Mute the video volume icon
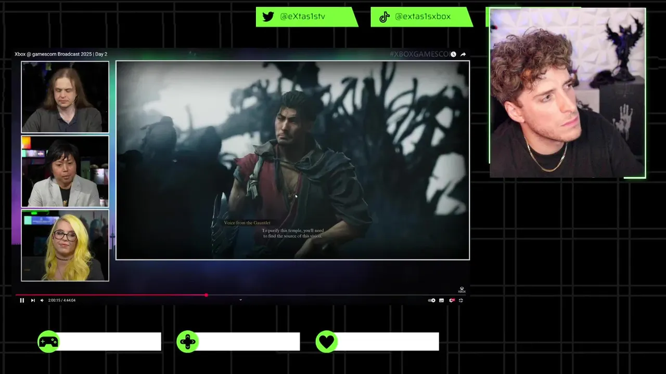The image size is (666, 374). click(x=42, y=300)
